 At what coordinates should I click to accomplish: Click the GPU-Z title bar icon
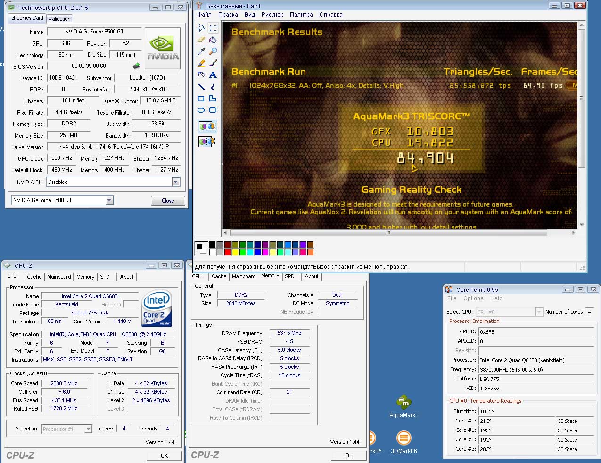pos(11,8)
